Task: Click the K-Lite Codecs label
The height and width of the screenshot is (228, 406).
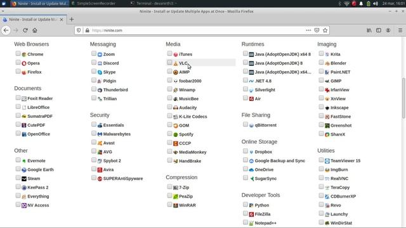Action: 193,117
